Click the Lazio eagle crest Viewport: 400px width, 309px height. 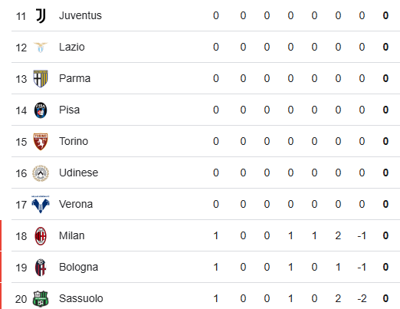pos(41,48)
